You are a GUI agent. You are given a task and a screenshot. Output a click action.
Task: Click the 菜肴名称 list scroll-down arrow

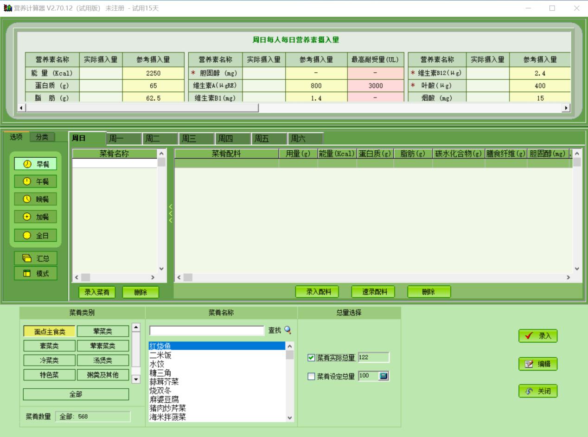(161, 269)
